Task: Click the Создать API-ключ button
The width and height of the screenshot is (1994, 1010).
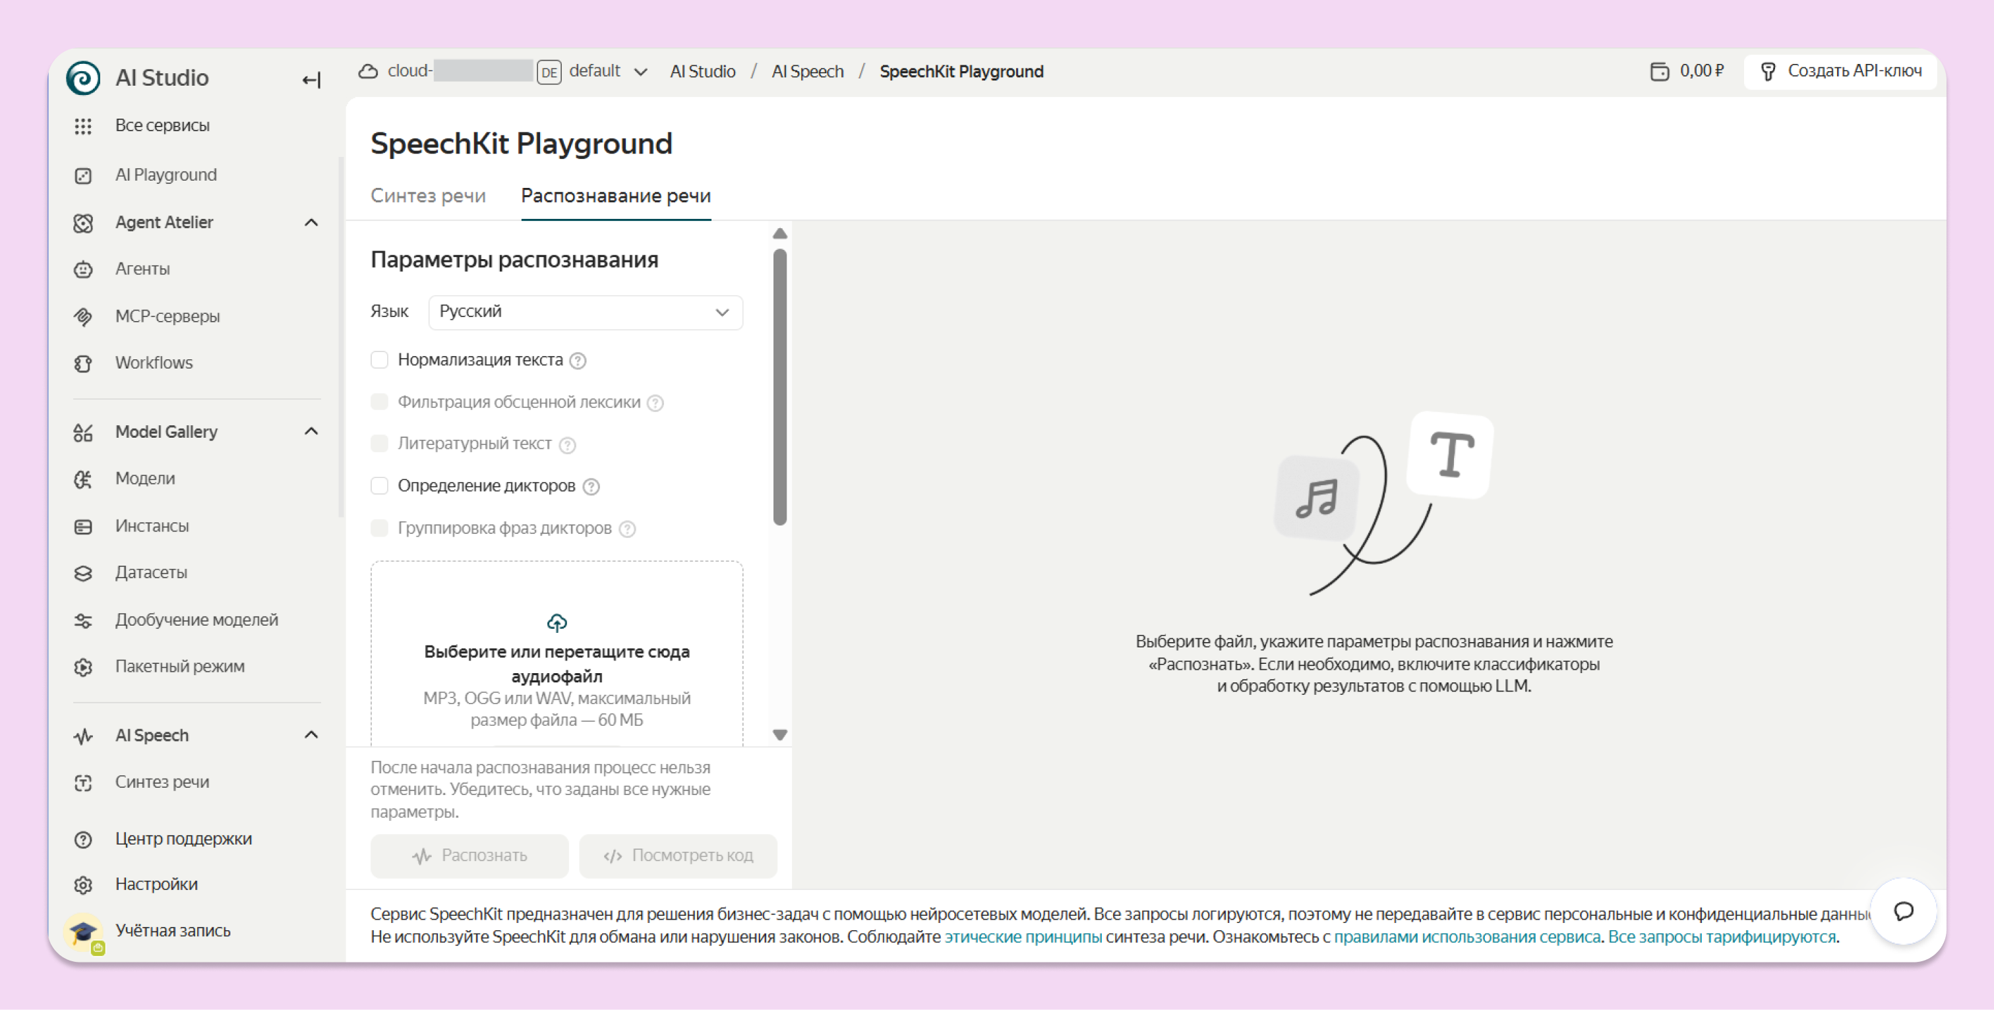Action: pos(1841,71)
